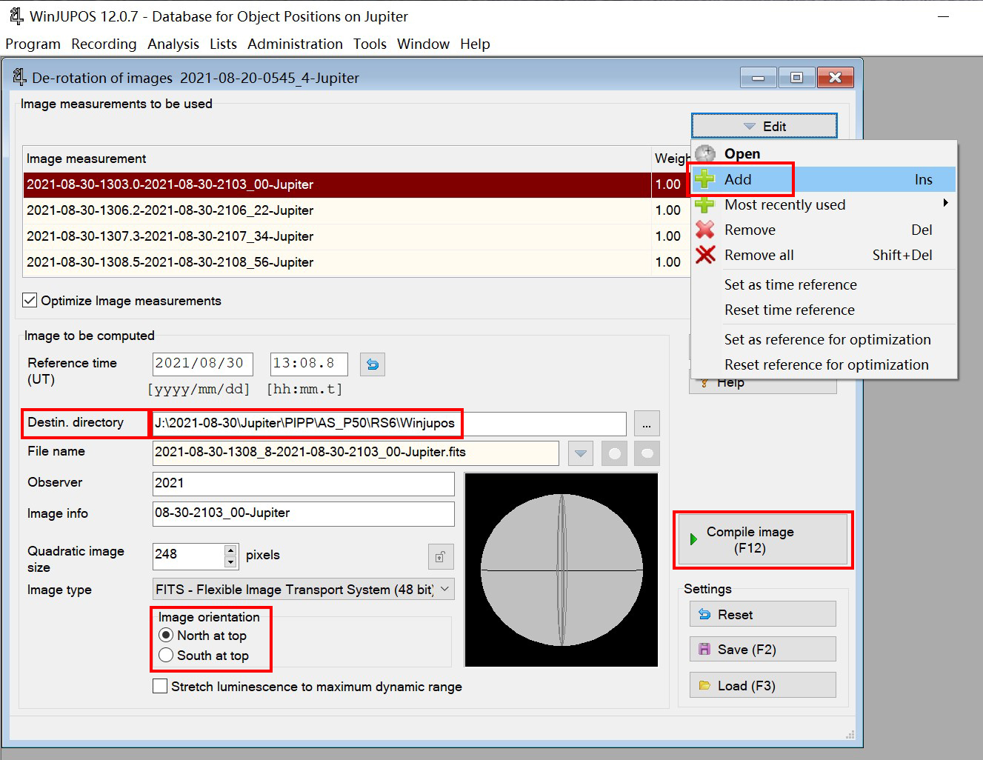Click the Image info input field
Viewport: 983px width, 760px height.
304,513
